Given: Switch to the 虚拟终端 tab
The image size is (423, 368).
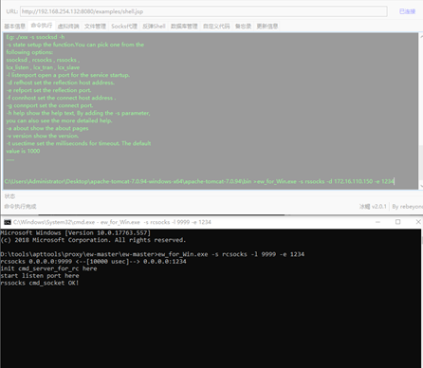Looking at the screenshot, I should (x=68, y=27).
